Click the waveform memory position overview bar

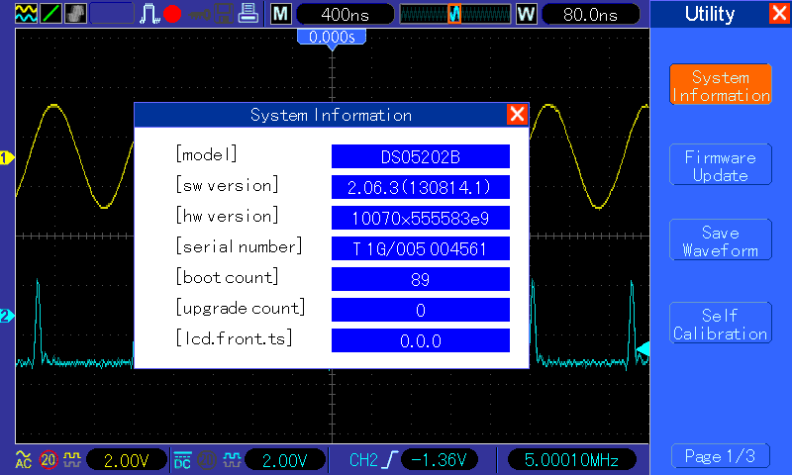coord(455,14)
